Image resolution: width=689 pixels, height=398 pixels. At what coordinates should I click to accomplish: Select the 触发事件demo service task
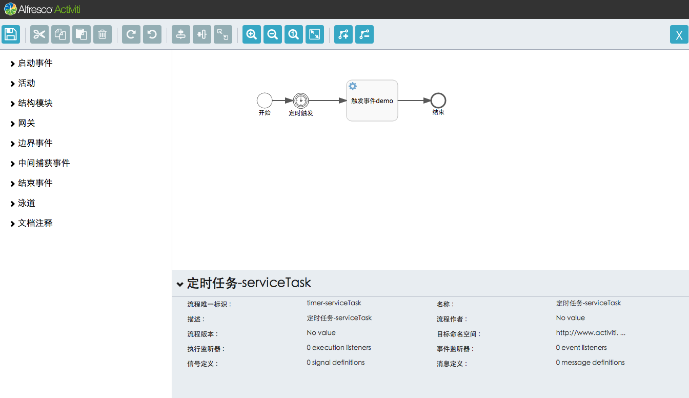372,101
